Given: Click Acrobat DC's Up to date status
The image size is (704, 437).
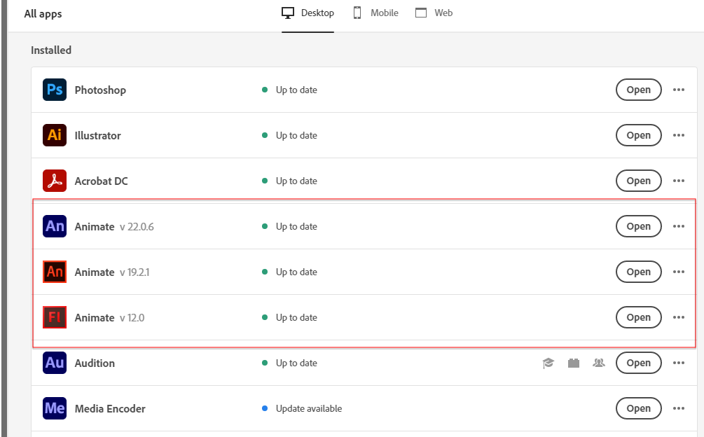Looking at the screenshot, I should (x=296, y=181).
